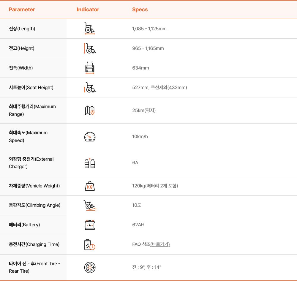Viewport: 297px width, 281px height.
Task: Select the 전폭(Width) label
Action: point(21,68)
